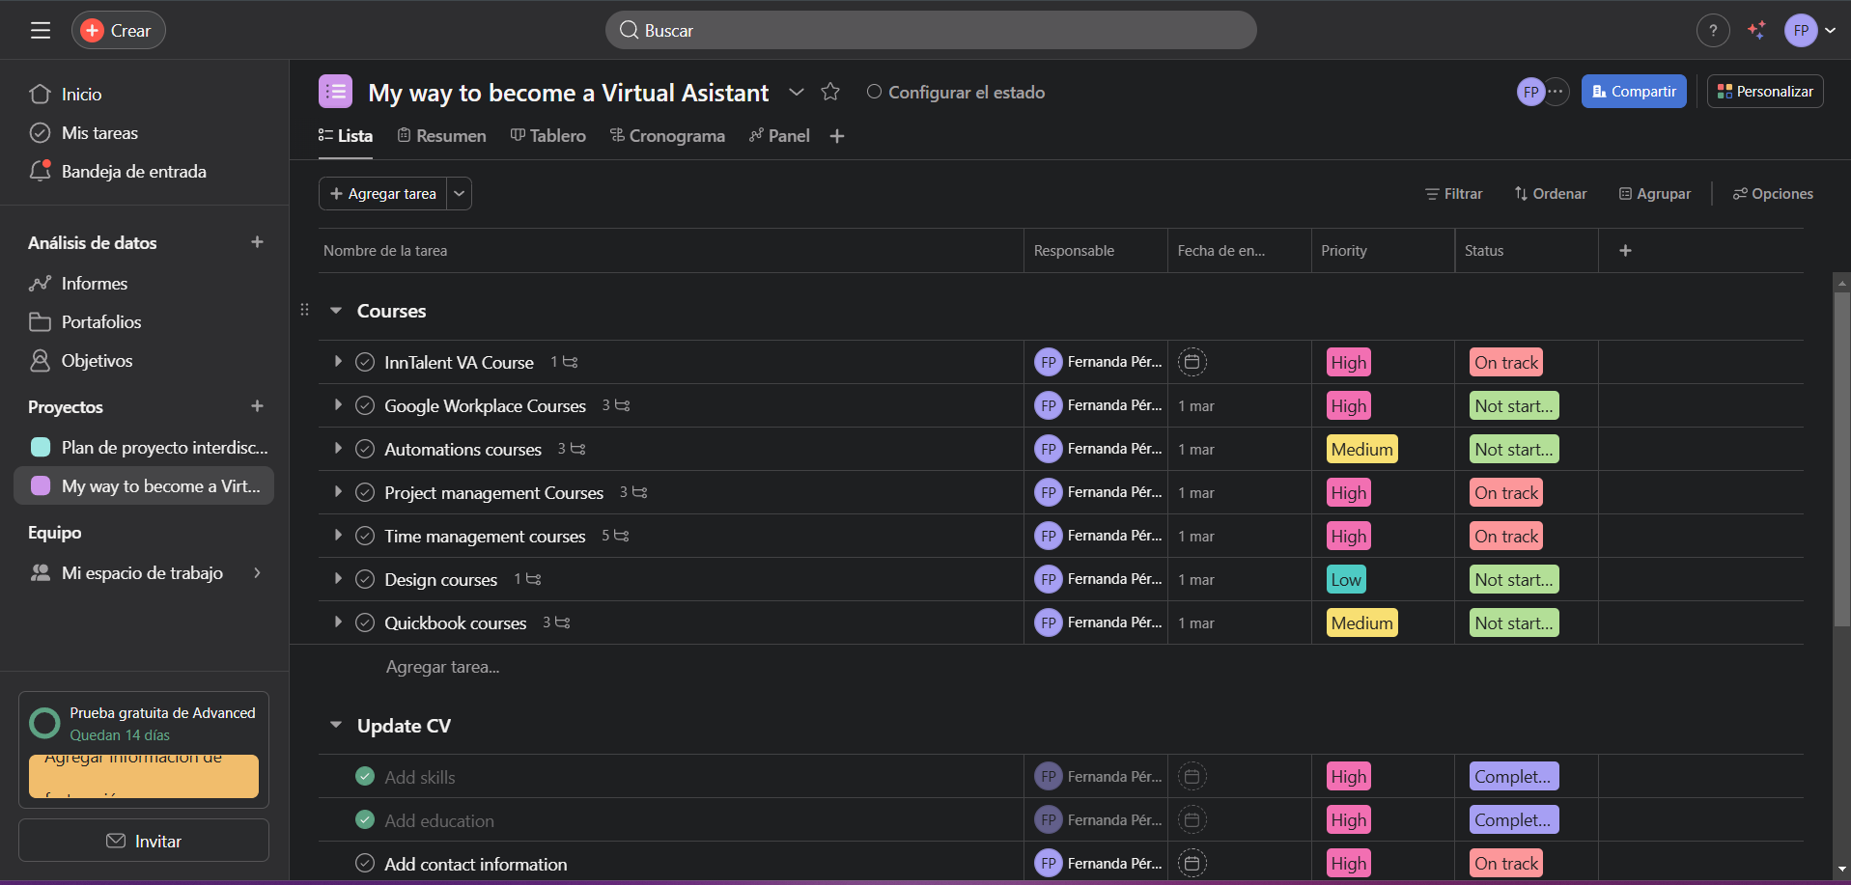This screenshot has width=1851, height=885.
Task: Click the help question mark icon
Action: (x=1713, y=31)
